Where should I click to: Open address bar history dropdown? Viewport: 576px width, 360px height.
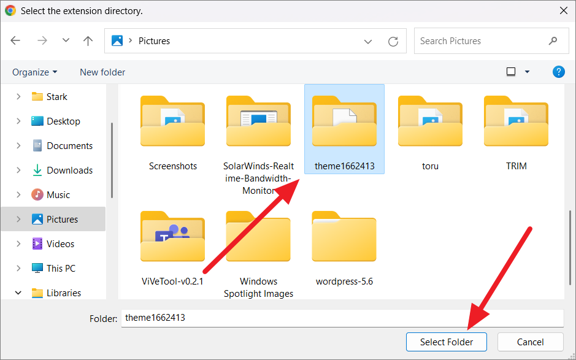tap(367, 41)
